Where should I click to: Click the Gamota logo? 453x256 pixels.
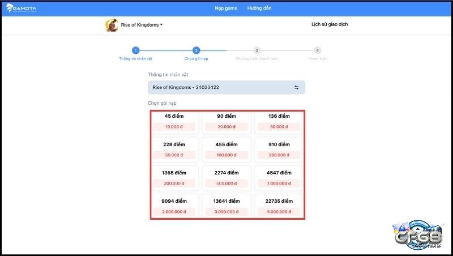(22, 8)
